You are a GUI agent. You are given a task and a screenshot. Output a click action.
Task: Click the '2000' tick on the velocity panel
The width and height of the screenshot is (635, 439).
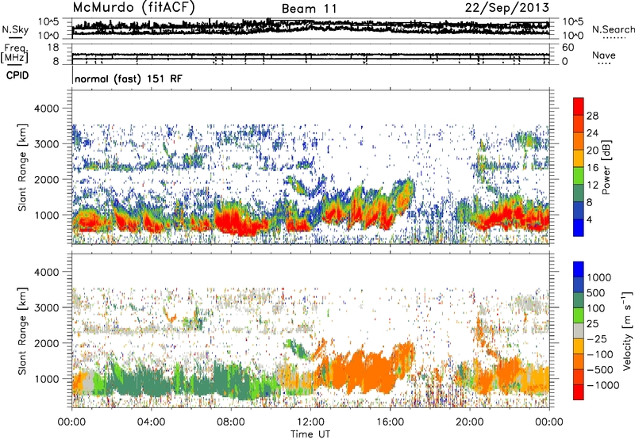tap(47, 343)
